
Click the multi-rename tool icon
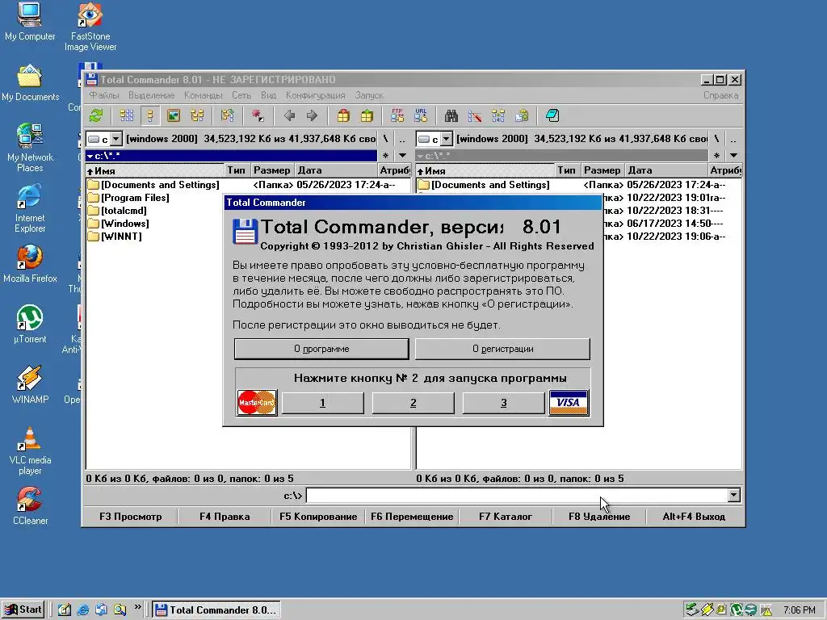[475, 115]
